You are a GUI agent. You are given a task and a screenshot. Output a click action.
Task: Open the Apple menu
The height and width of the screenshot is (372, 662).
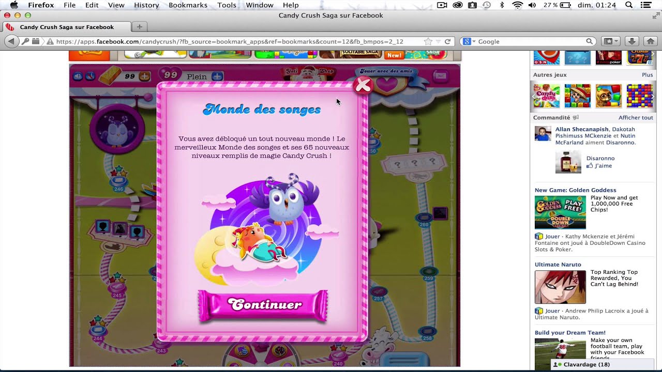pyautogui.click(x=14, y=5)
